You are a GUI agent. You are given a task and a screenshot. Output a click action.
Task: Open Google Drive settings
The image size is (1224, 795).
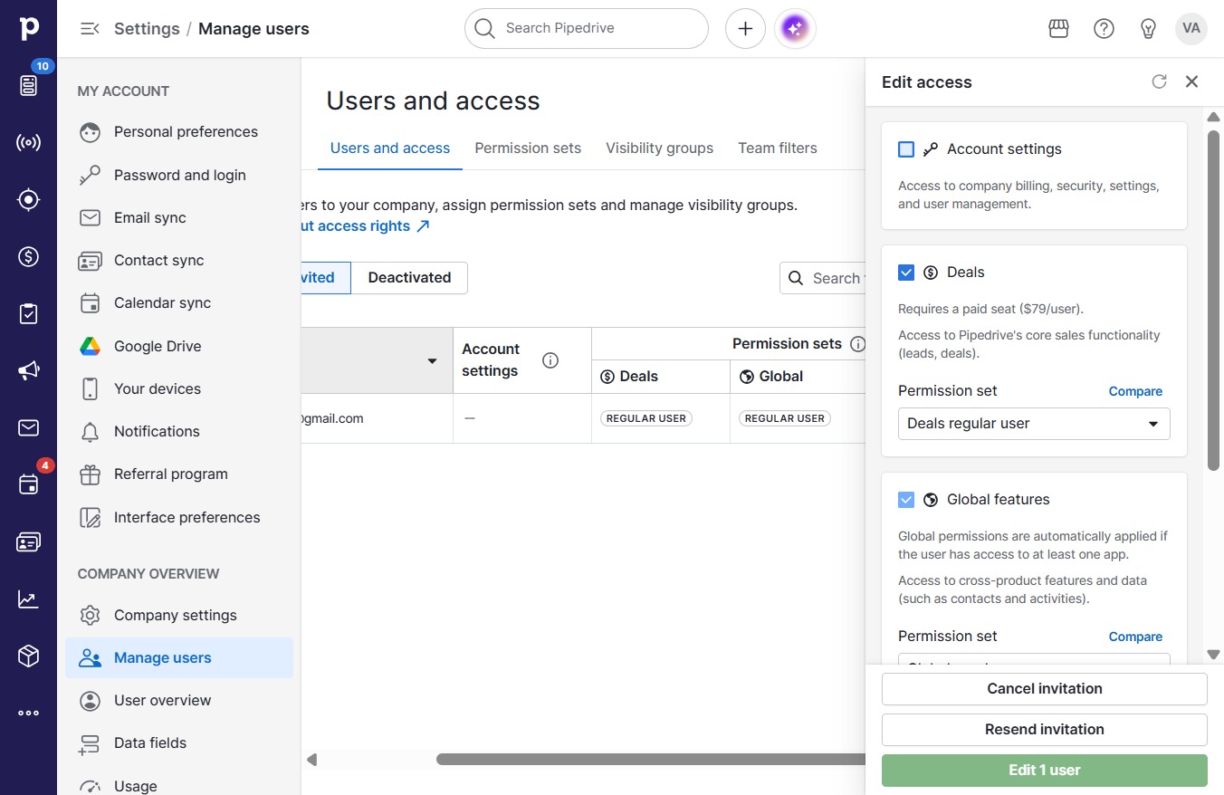tap(179, 347)
